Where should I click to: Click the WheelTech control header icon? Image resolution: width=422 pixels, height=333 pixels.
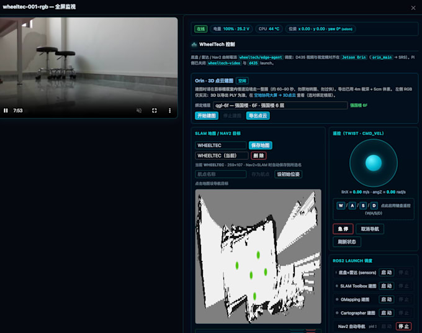tap(194, 45)
